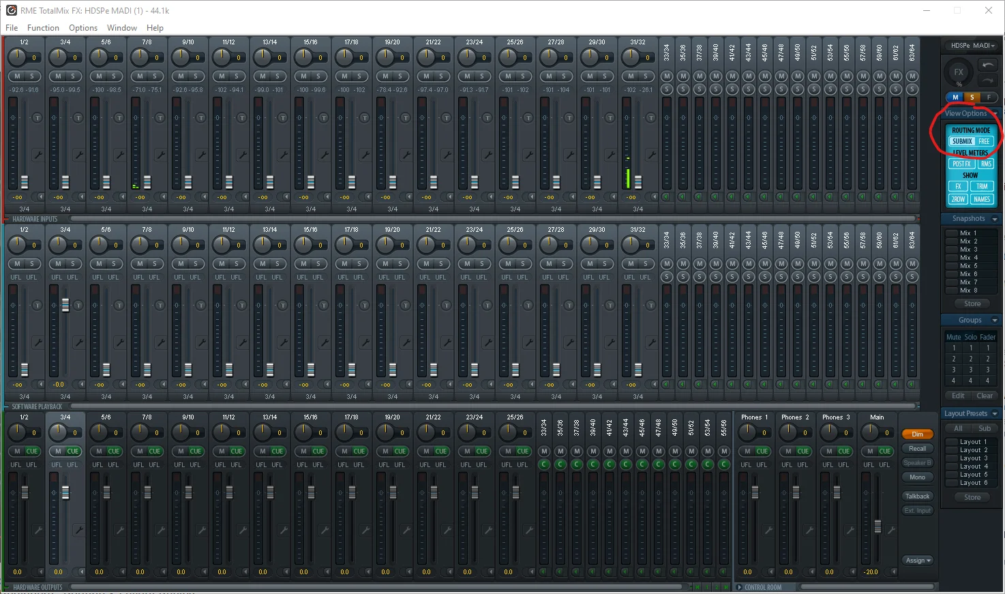This screenshot has height=594, width=1005.
Task: Collapse the Layout Presets panel
Action: 995,413
